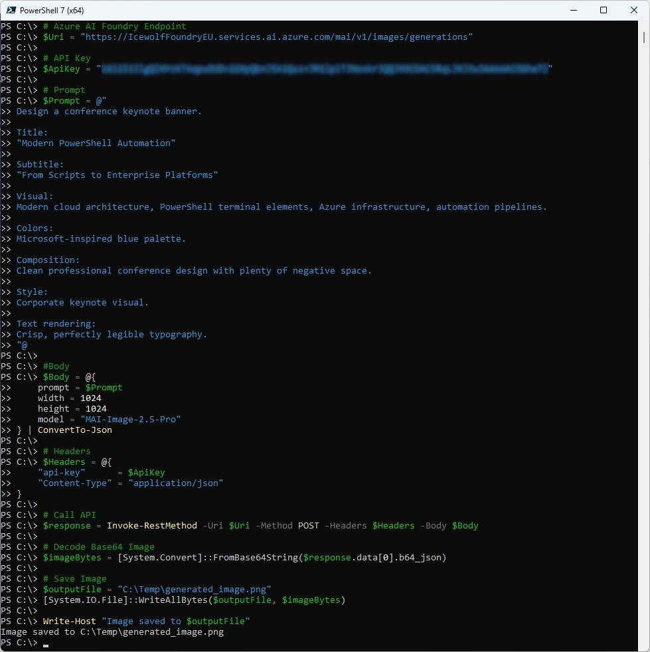
Task: Click the '# Decode Base64 Image' comment
Action: pyautogui.click(x=98, y=547)
